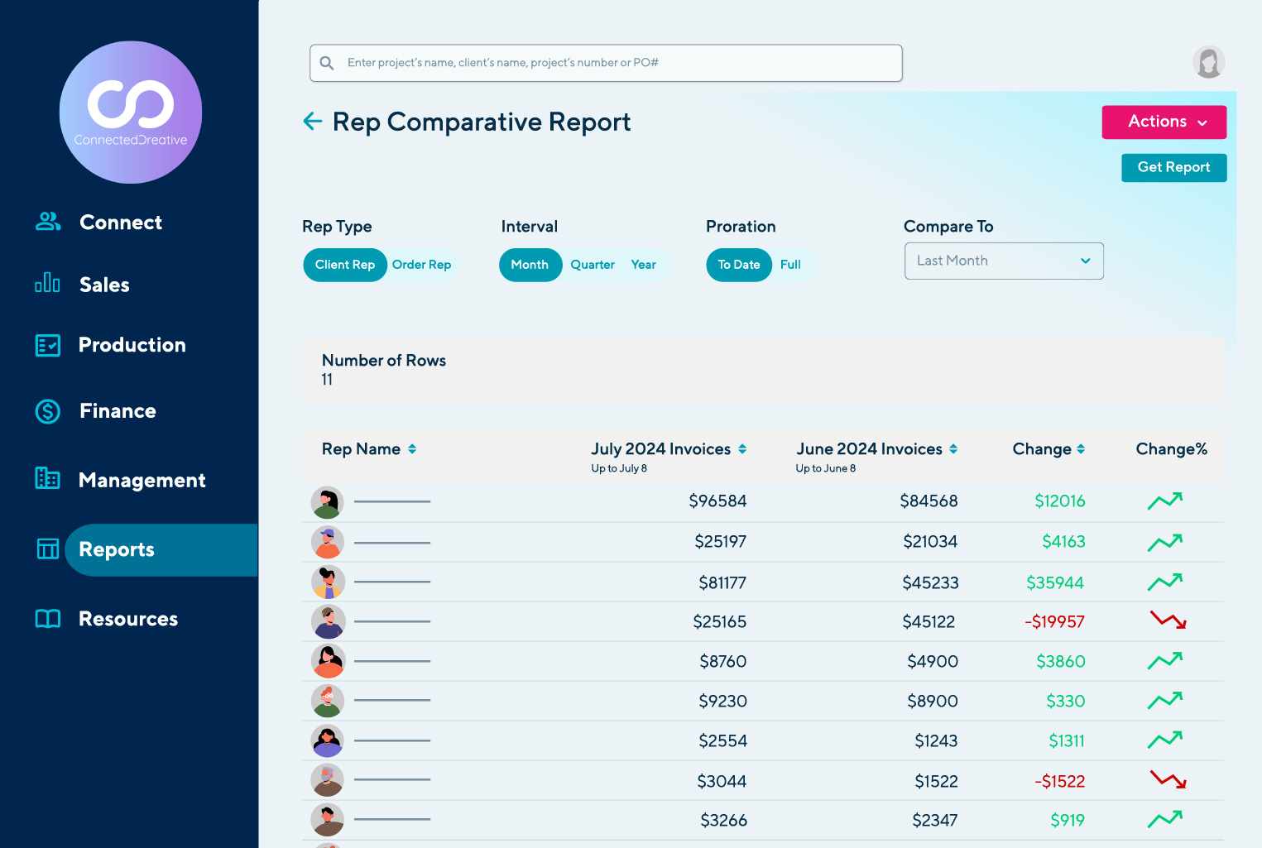This screenshot has height=848, width=1262.
Task: Click the Sales bar chart icon
Action: (x=47, y=283)
